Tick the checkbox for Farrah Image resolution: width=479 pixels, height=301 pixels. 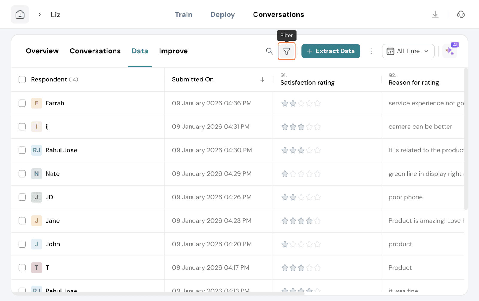pyautogui.click(x=22, y=103)
